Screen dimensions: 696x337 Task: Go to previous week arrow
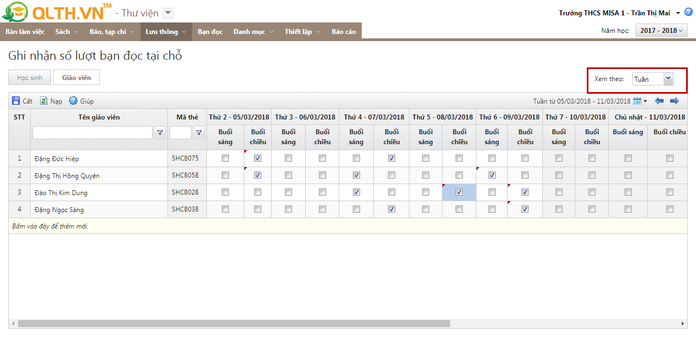[x=659, y=101]
